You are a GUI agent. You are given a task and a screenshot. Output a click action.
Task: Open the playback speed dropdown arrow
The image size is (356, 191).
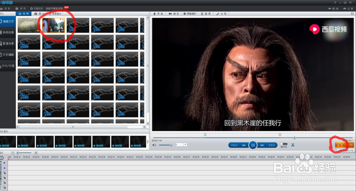tap(185, 144)
